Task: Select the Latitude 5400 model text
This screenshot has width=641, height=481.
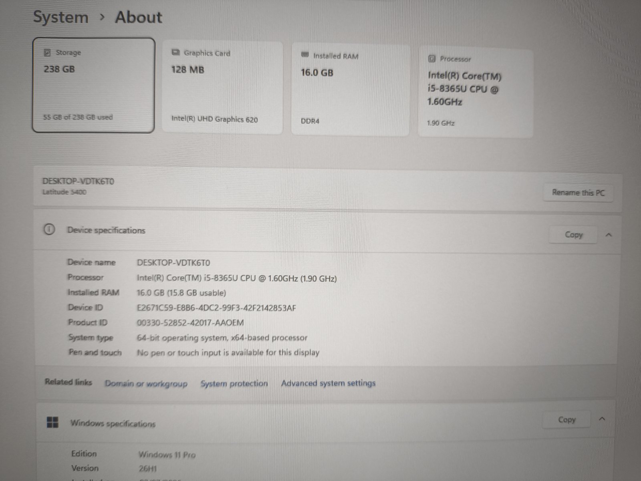Action: (65, 192)
